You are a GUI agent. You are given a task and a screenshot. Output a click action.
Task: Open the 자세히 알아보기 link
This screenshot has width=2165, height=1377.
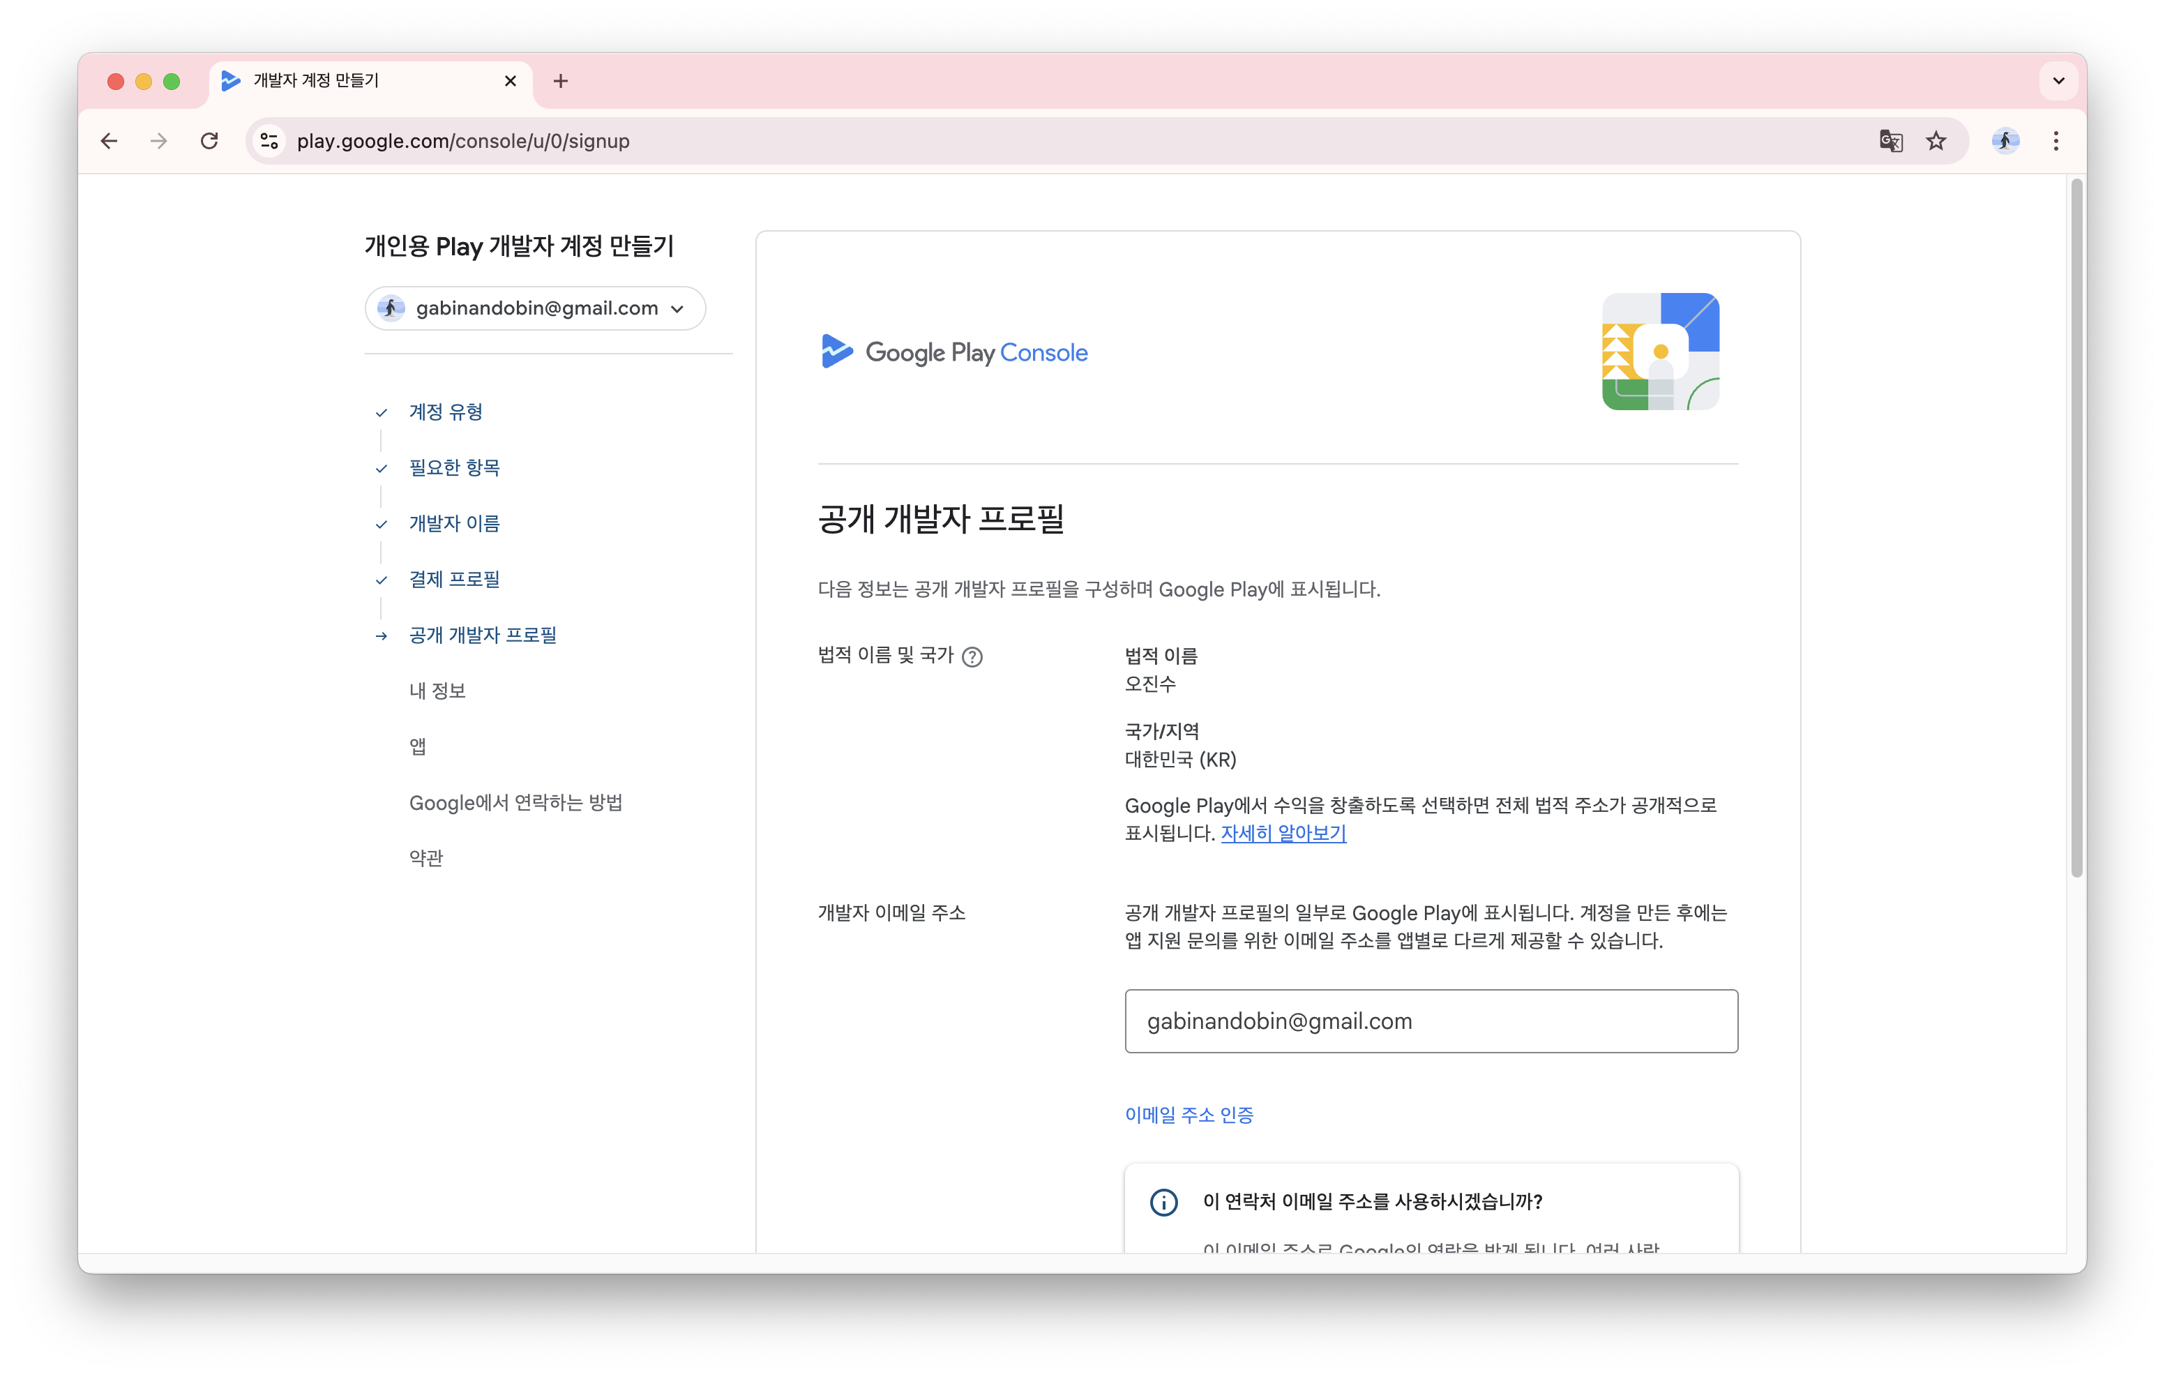[x=1283, y=833]
